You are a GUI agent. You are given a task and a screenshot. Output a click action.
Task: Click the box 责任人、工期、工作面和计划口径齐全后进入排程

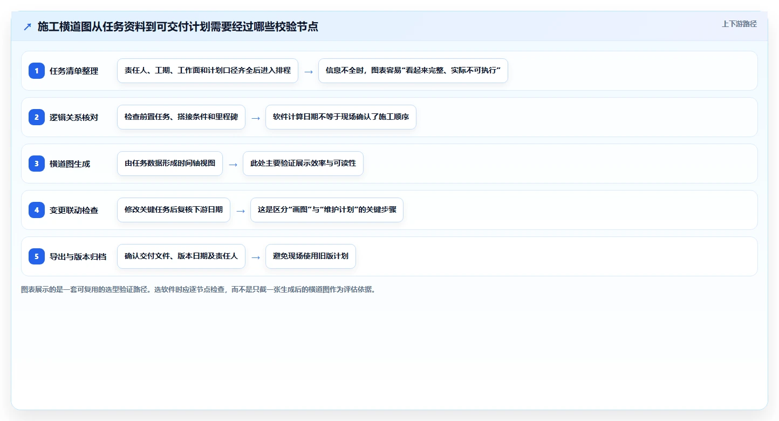[x=208, y=71]
